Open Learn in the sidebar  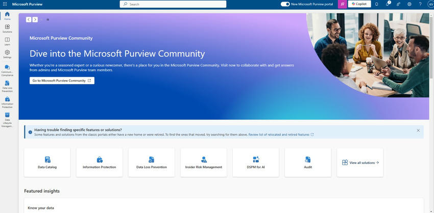point(7,41)
